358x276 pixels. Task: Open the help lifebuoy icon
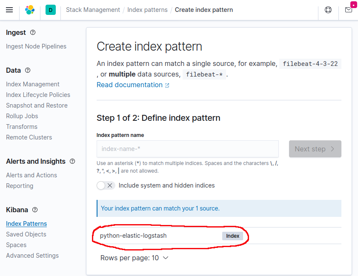328,10
